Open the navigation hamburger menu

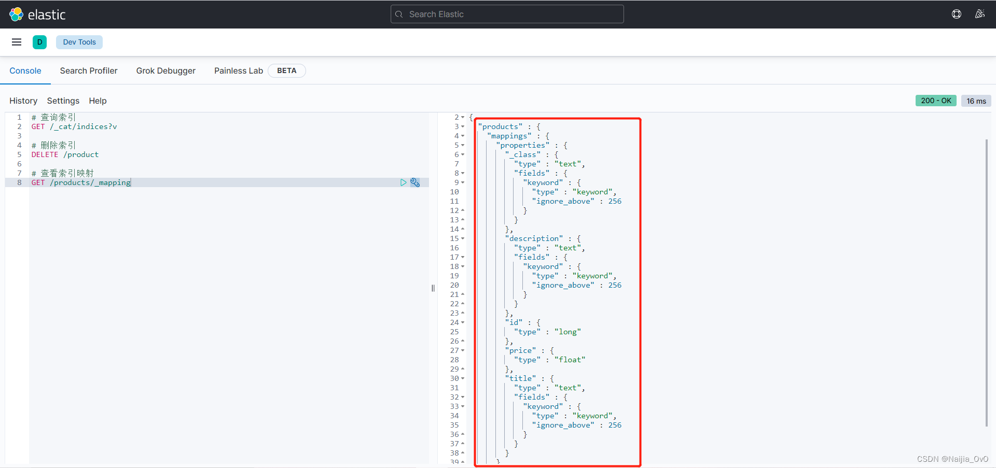(16, 42)
